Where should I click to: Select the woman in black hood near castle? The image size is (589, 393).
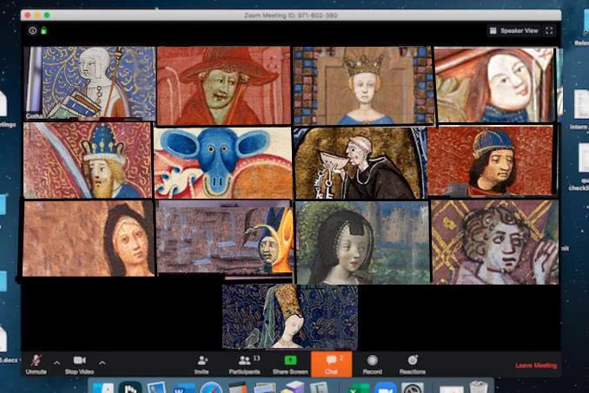(363, 243)
